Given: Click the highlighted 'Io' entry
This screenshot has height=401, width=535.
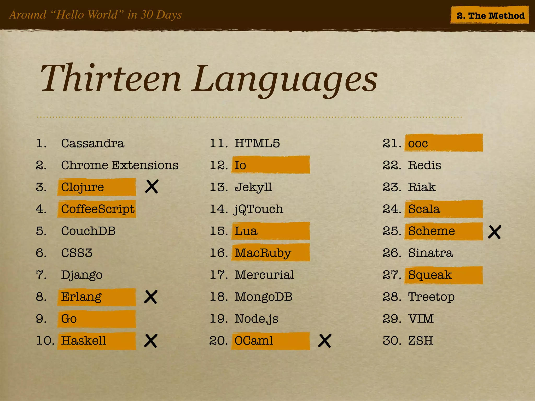Looking at the screenshot, I should (270, 165).
